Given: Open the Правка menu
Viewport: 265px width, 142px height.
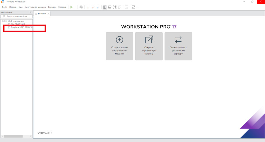Looking at the screenshot, I should pyautogui.click(x=13, y=7).
